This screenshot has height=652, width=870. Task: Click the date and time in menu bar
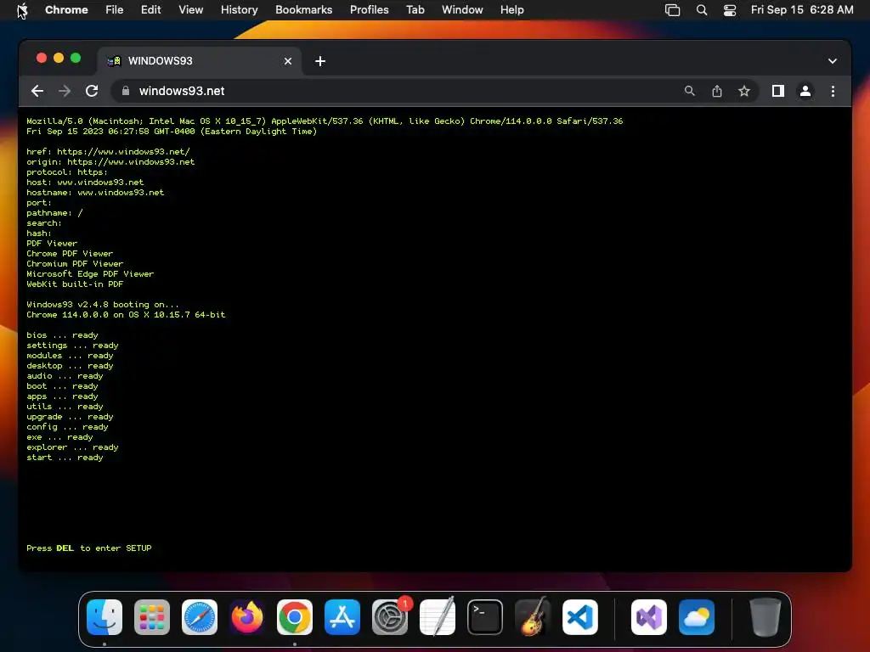tap(802, 10)
